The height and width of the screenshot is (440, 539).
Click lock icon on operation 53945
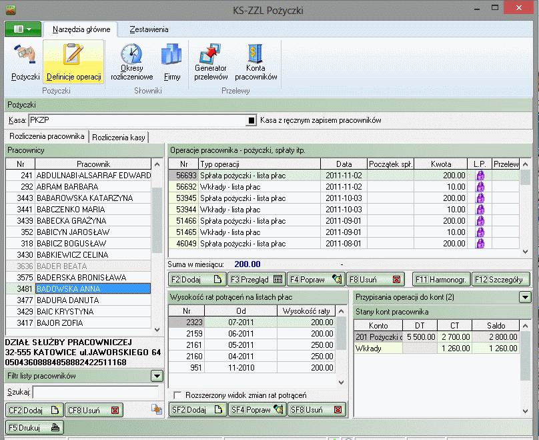[480, 198]
